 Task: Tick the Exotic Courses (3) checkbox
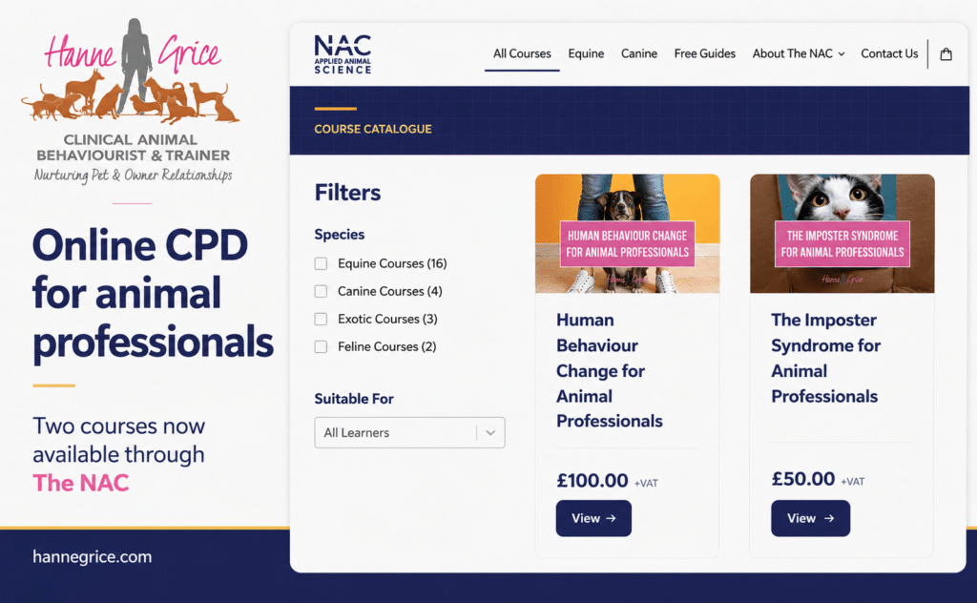[x=321, y=319]
